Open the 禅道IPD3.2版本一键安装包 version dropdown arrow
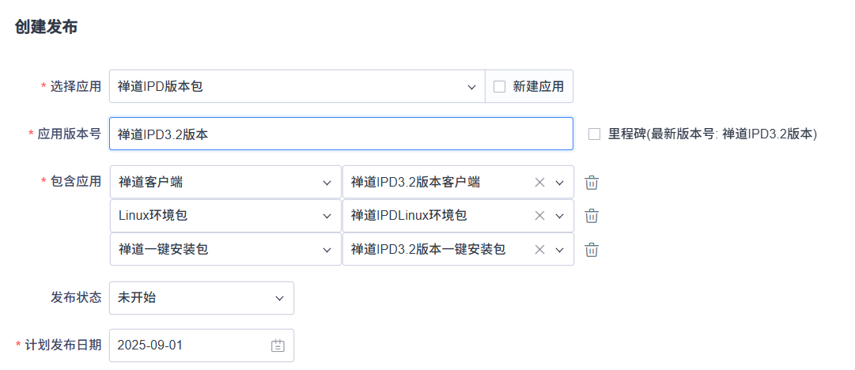This screenshot has height=370, width=855. (x=560, y=250)
